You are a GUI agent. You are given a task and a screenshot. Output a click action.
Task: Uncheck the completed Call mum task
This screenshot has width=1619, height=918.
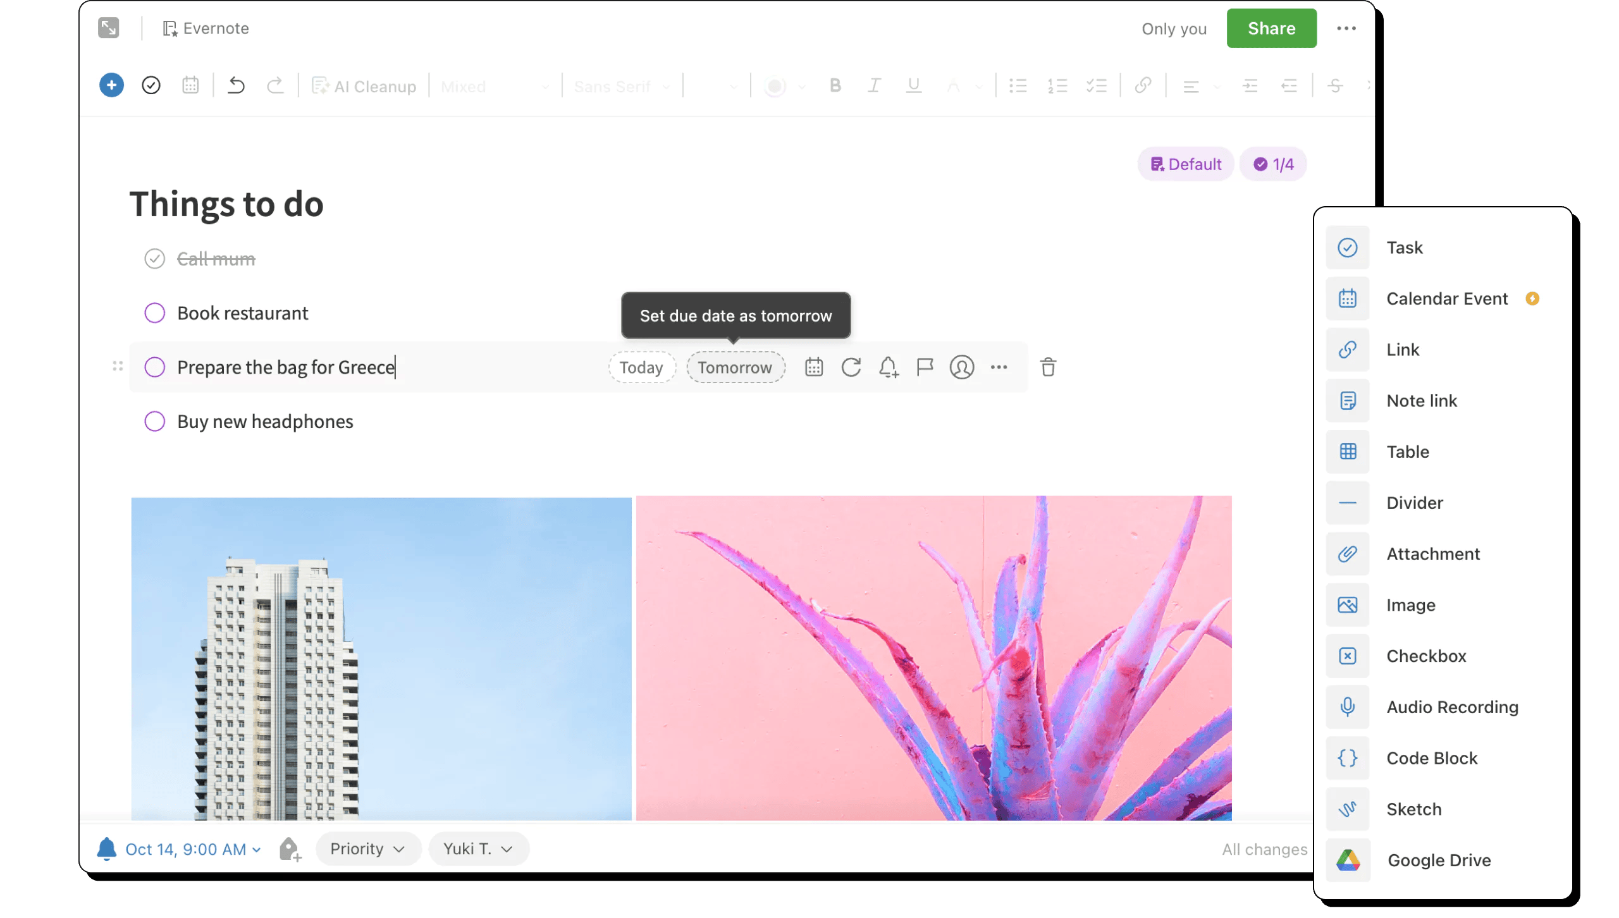[155, 258]
